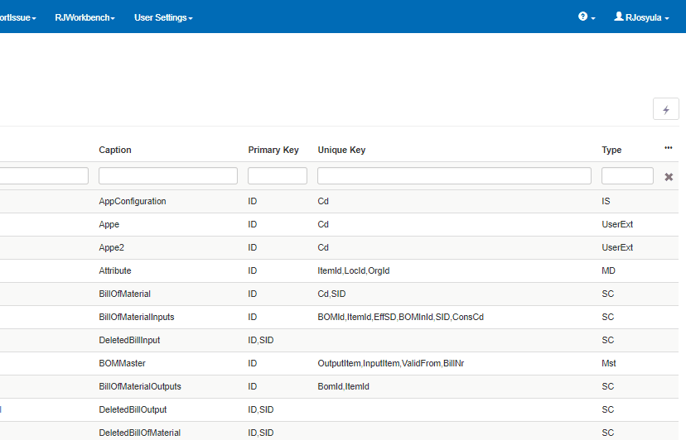Select the DeletedBillOfMaterial caption cell

[x=139, y=433]
